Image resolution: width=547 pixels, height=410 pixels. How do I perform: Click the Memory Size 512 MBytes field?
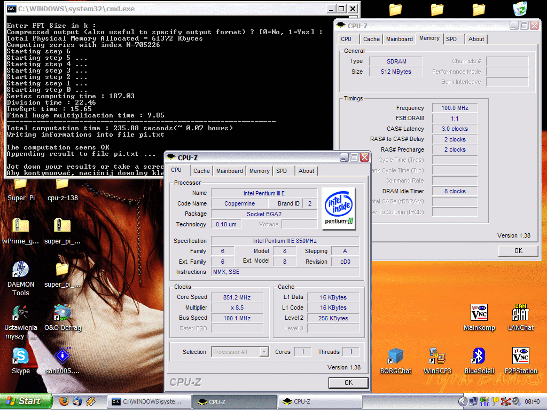[396, 72]
